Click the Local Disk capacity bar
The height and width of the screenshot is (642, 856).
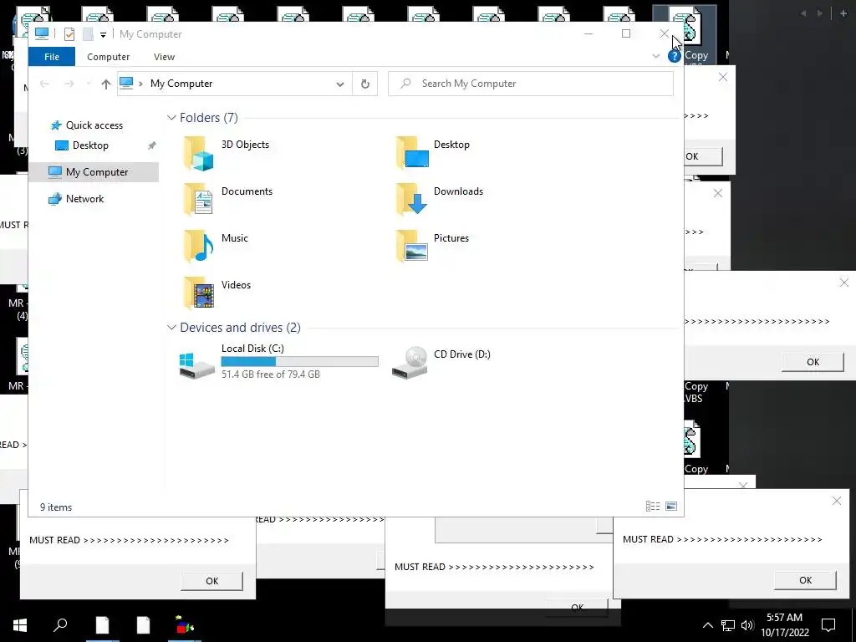click(x=300, y=361)
